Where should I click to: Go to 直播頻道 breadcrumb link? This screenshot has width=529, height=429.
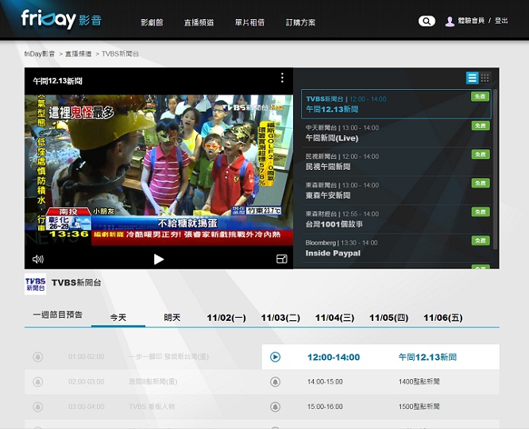[79, 54]
